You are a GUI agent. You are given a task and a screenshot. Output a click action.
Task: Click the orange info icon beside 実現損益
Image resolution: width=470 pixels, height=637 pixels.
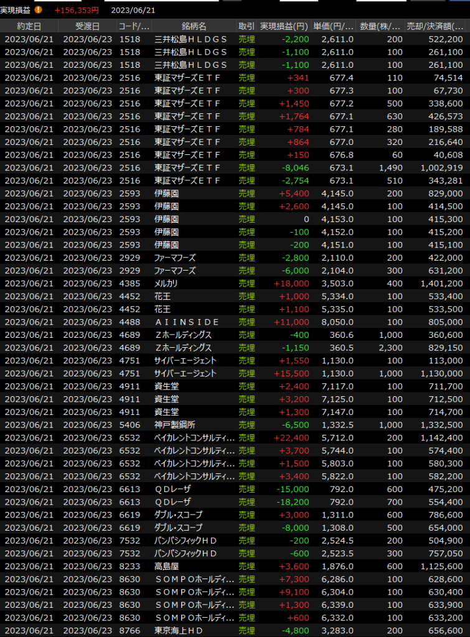point(39,10)
